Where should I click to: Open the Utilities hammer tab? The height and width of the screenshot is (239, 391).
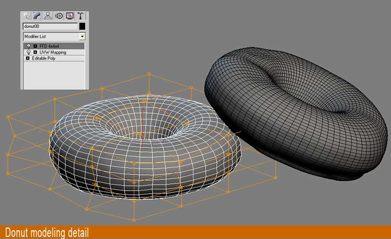tap(80, 16)
